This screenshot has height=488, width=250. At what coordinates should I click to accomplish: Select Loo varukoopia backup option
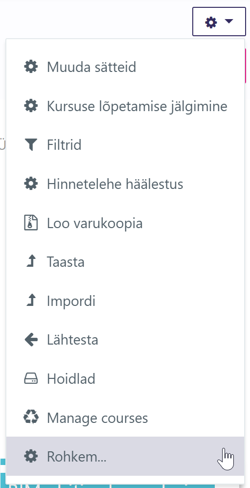pos(125,223)
